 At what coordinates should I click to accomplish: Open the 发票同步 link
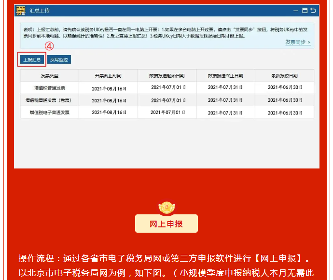coord(297,42)
